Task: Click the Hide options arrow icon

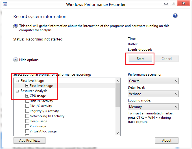Action: [x=16, y=60]
